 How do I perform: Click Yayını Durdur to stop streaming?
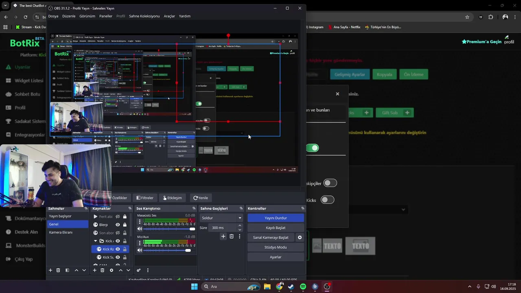coord(276,218)
